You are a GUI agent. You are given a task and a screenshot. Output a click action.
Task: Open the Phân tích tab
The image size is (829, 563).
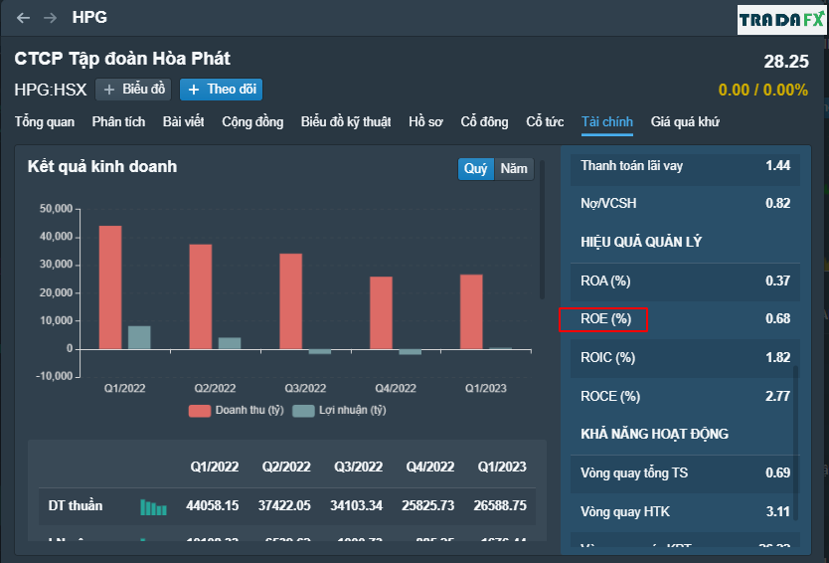(x=118, y=122)
